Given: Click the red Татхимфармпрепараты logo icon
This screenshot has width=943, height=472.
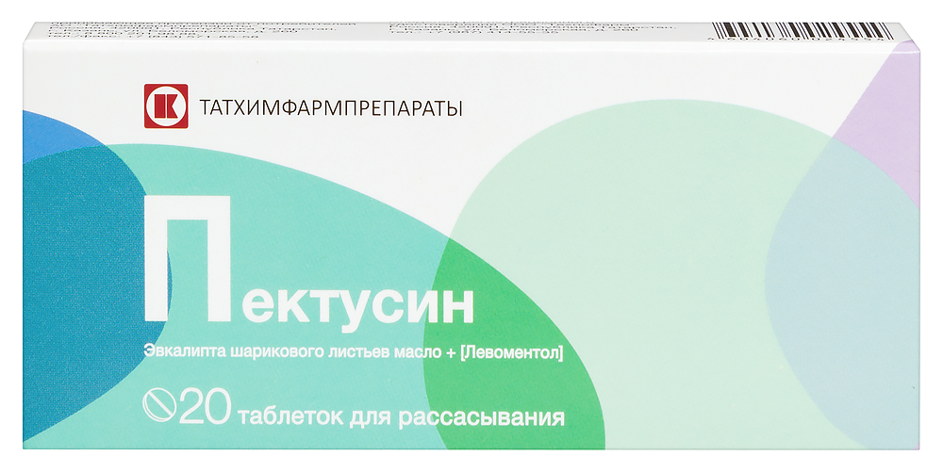Looking at the screenshot, I should point(159,106).
